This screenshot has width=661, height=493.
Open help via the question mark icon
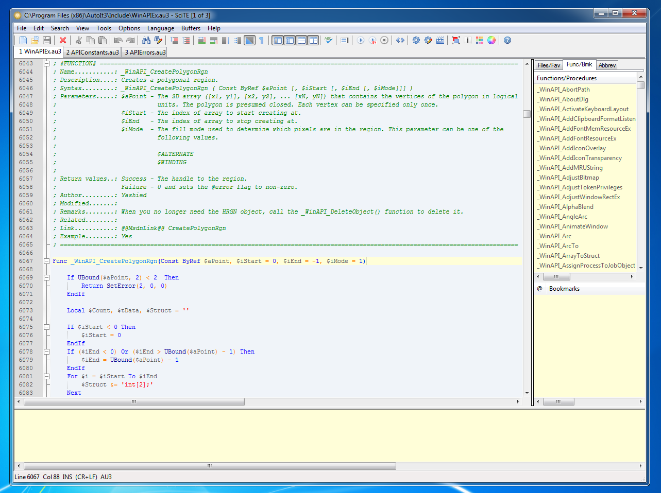[x=507, y=40]
